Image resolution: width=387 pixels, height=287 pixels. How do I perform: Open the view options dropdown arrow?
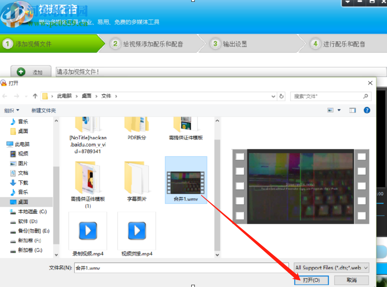(x=339, y=110)
